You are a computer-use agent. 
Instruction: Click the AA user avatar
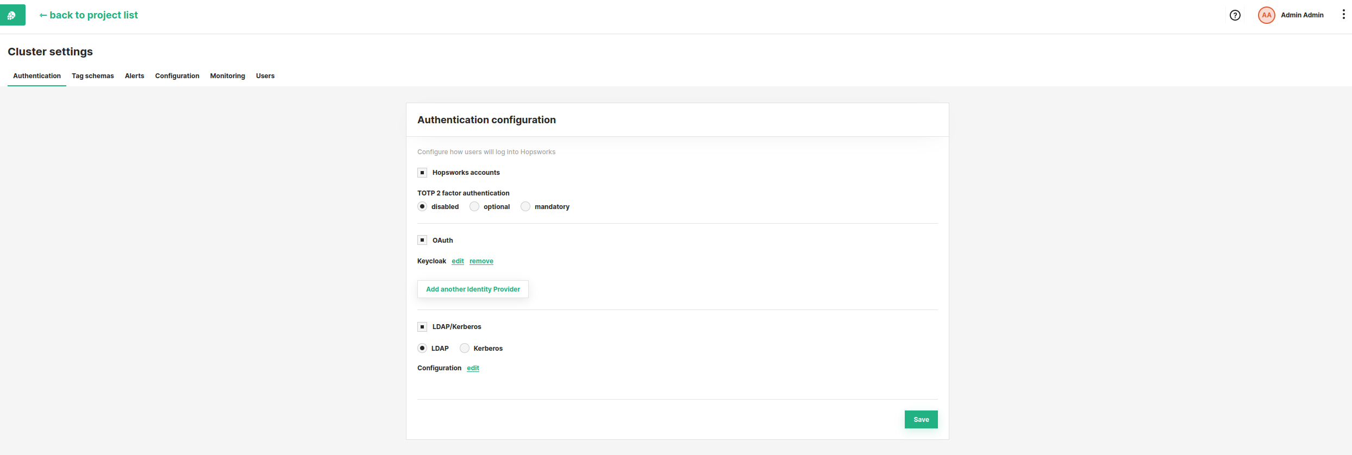pyautogui.click(x=1266, y=15)
